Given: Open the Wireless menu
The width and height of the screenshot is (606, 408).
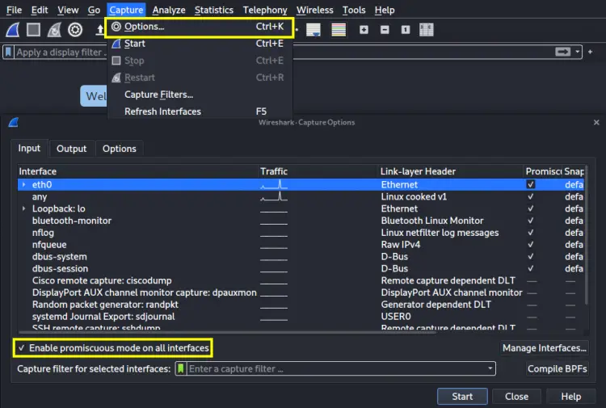Looking at the screenshot, I should [x=314, y=10].
